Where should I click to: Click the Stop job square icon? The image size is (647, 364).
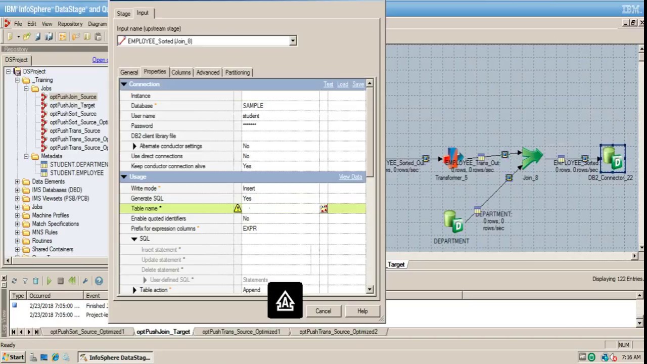61,281
